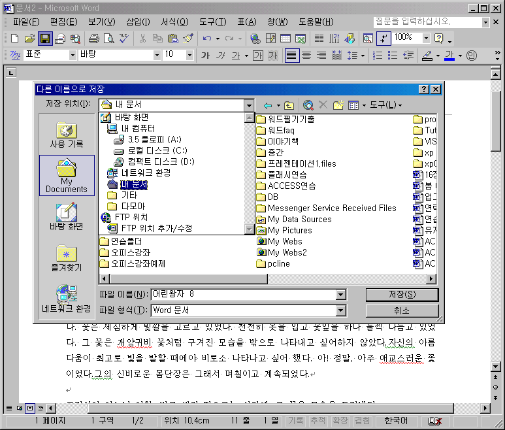Select My Documents in places bar

pyautogui.click(x=67, y=176)
